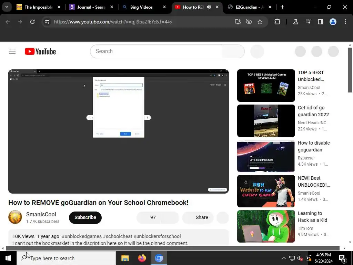Like the video showing 97 likes
Viewport: 353px width, 265px height.
pos(149,217)
